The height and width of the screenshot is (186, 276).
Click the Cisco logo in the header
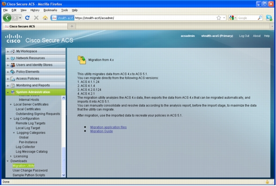(x=14, y=38)
